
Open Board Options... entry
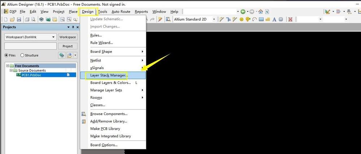point(113,145)
